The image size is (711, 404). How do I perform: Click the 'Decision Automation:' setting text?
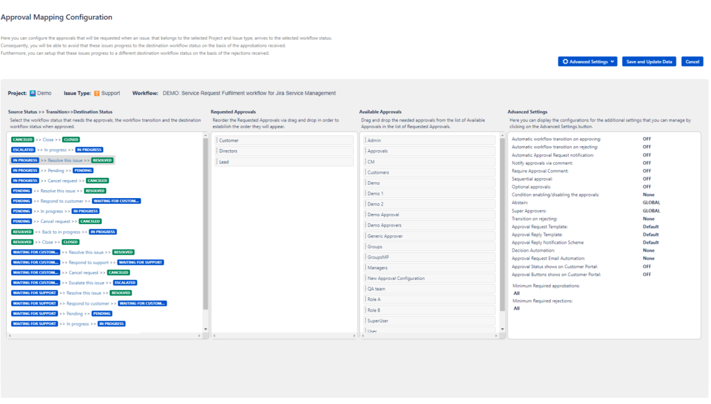(x=533, y=251)
